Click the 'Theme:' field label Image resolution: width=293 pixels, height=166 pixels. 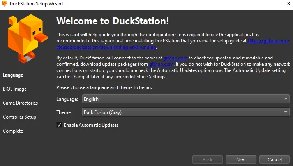point(64,112)
